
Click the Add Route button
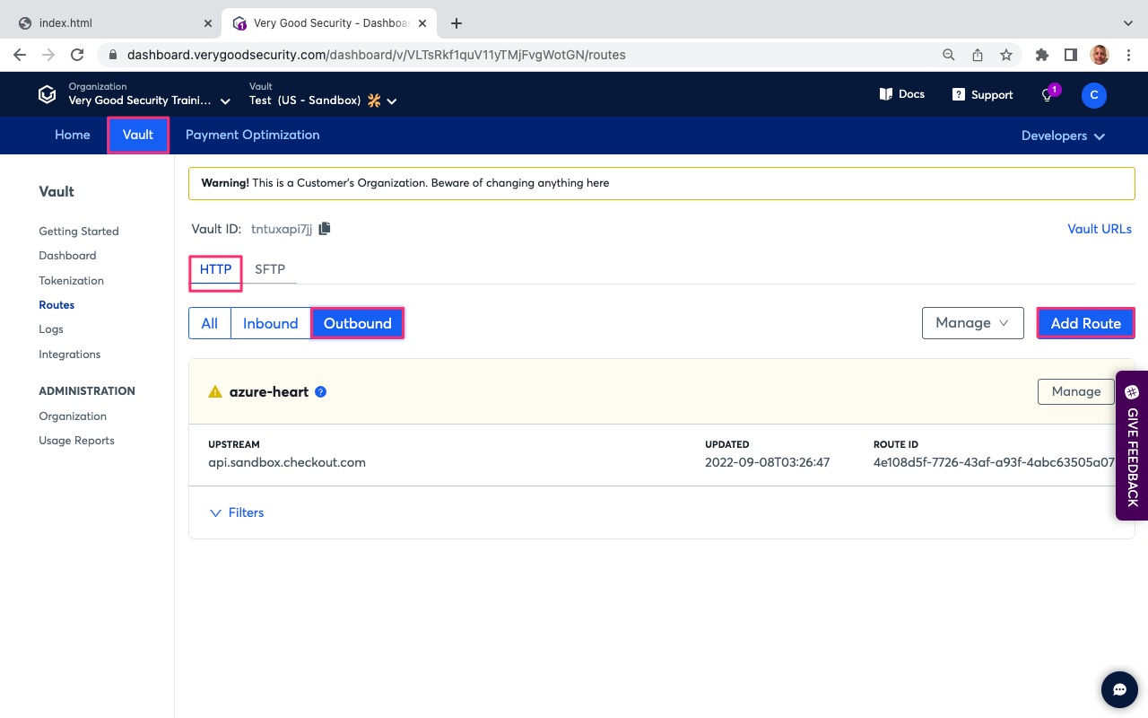(x=1085, y=323)
